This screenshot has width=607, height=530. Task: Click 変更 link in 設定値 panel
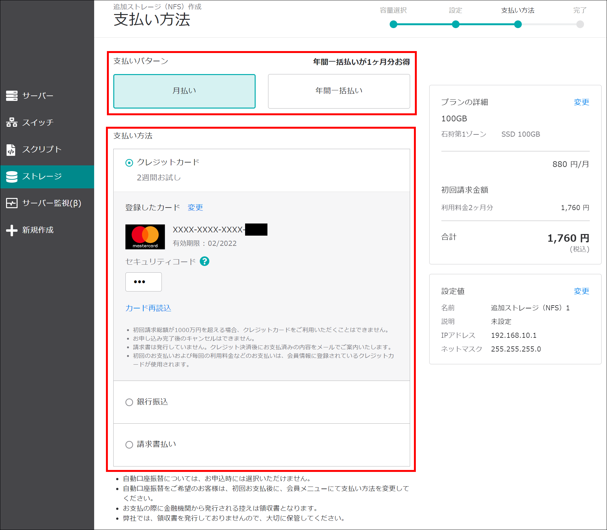(581, 291)
